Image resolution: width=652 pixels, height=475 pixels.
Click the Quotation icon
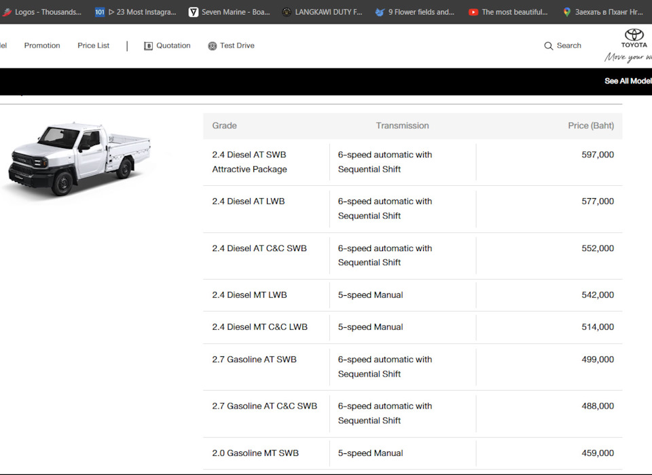click(149, 45)
